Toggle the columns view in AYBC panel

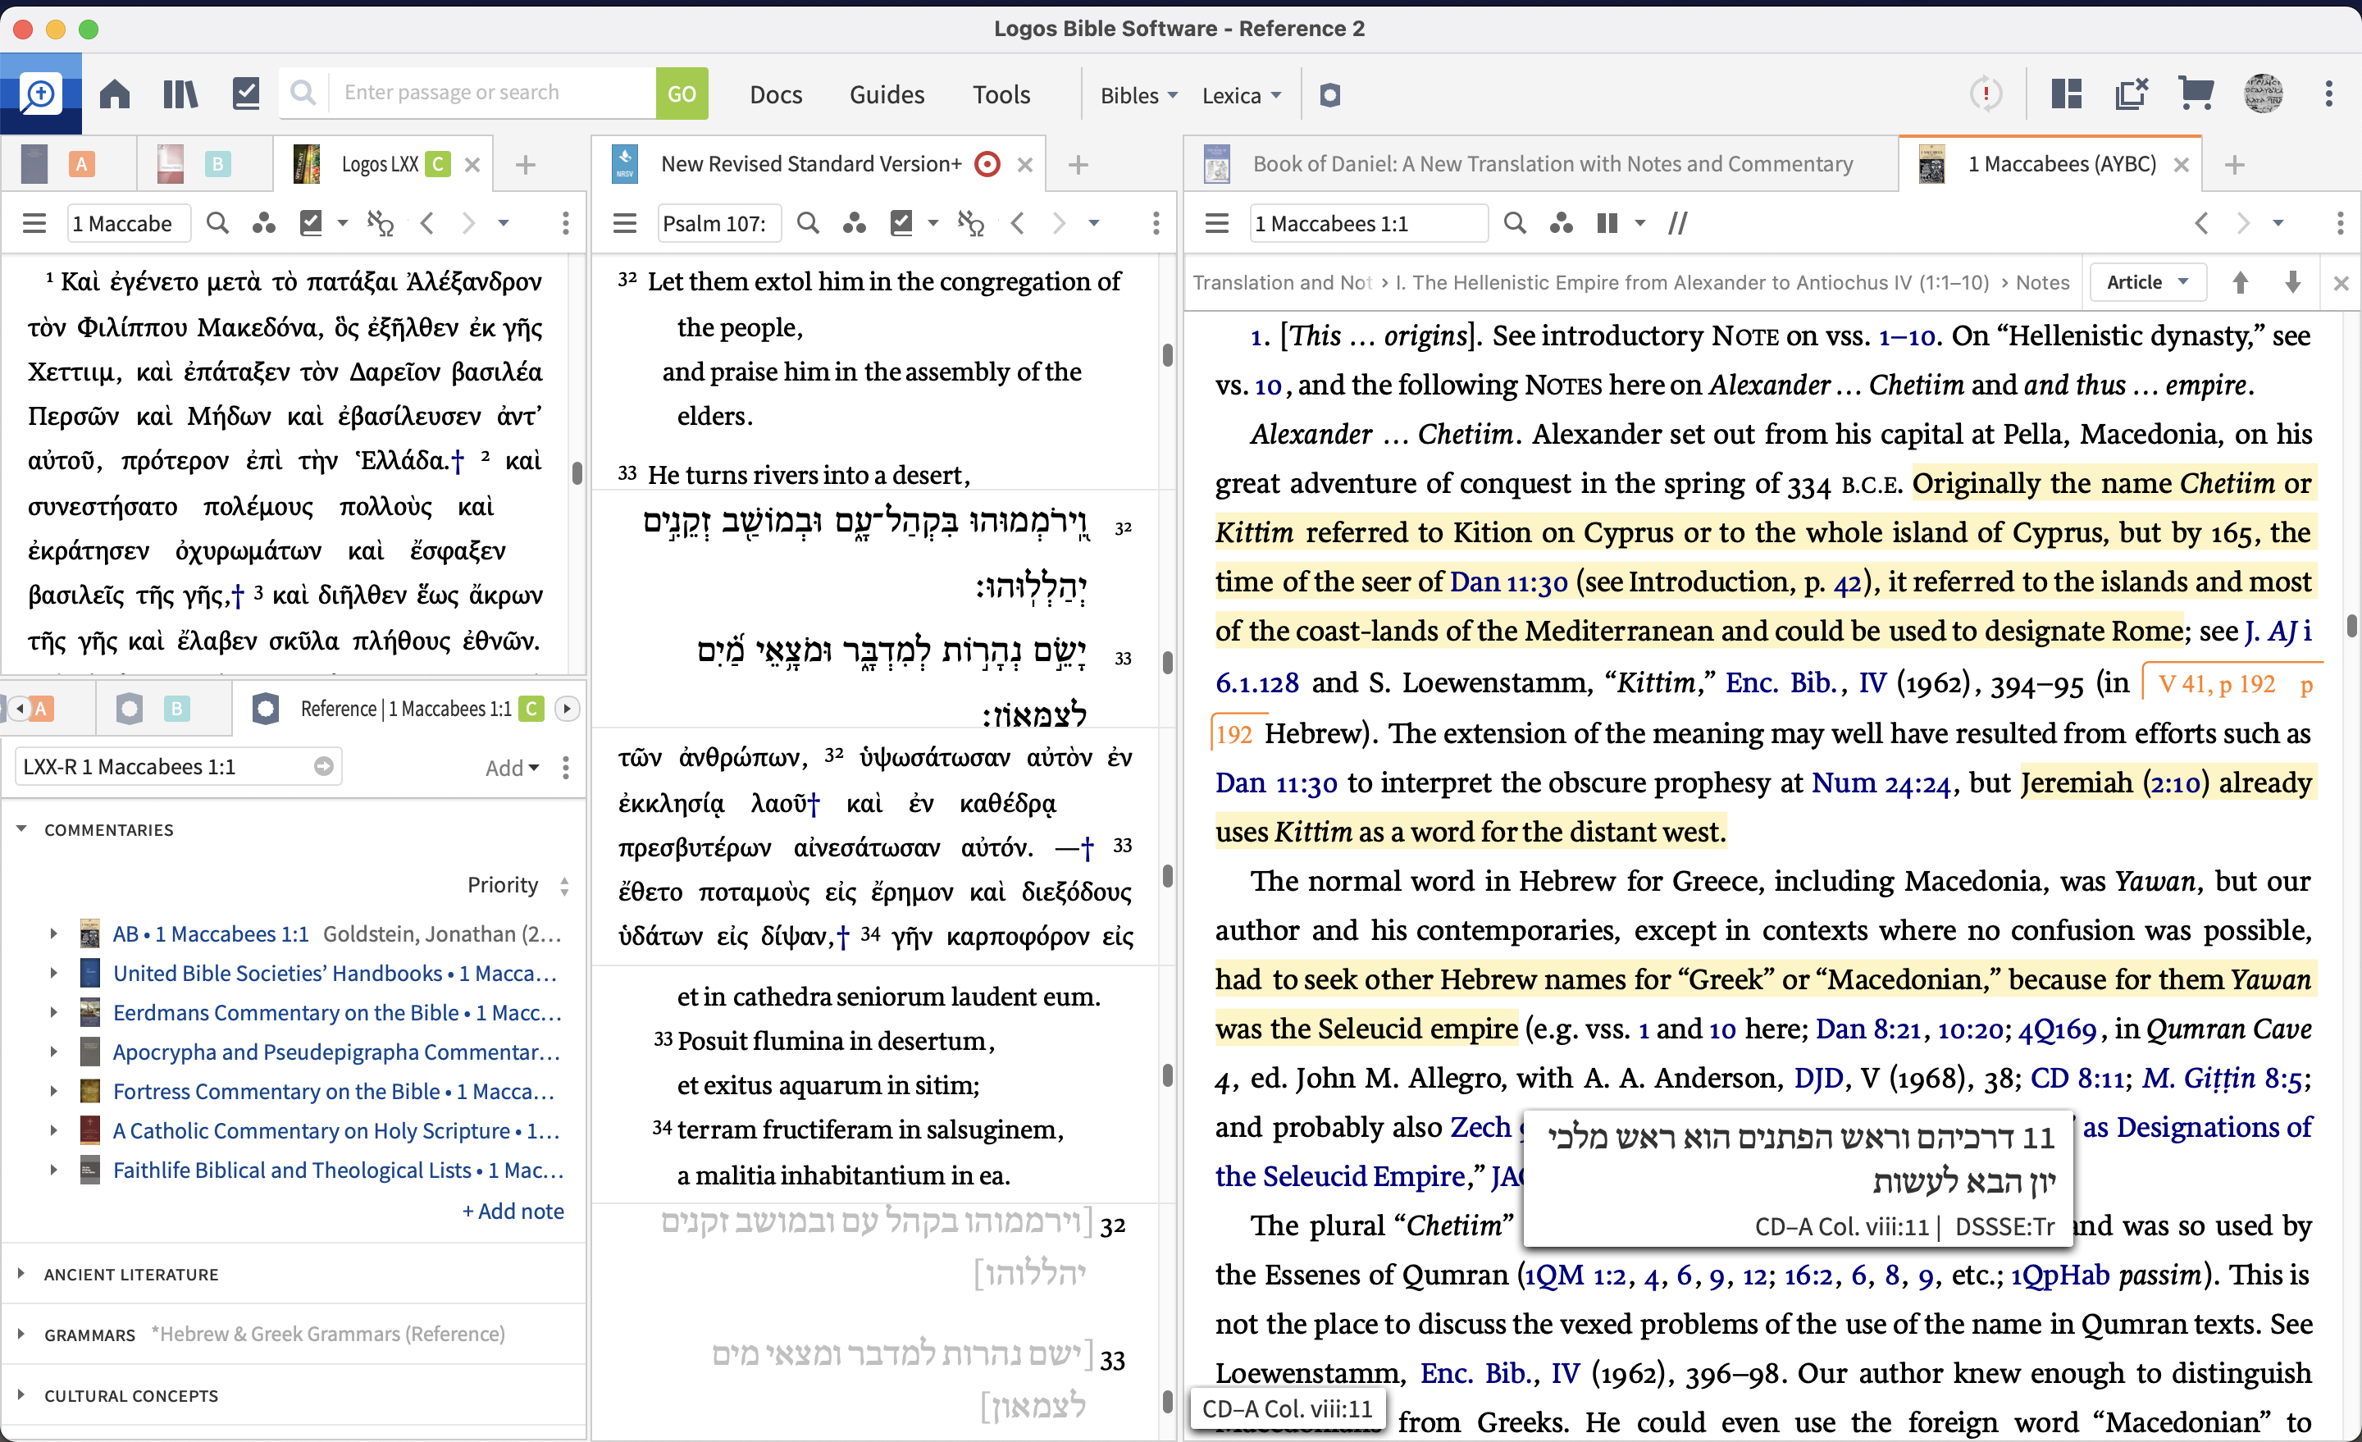tap(1607, 223)
